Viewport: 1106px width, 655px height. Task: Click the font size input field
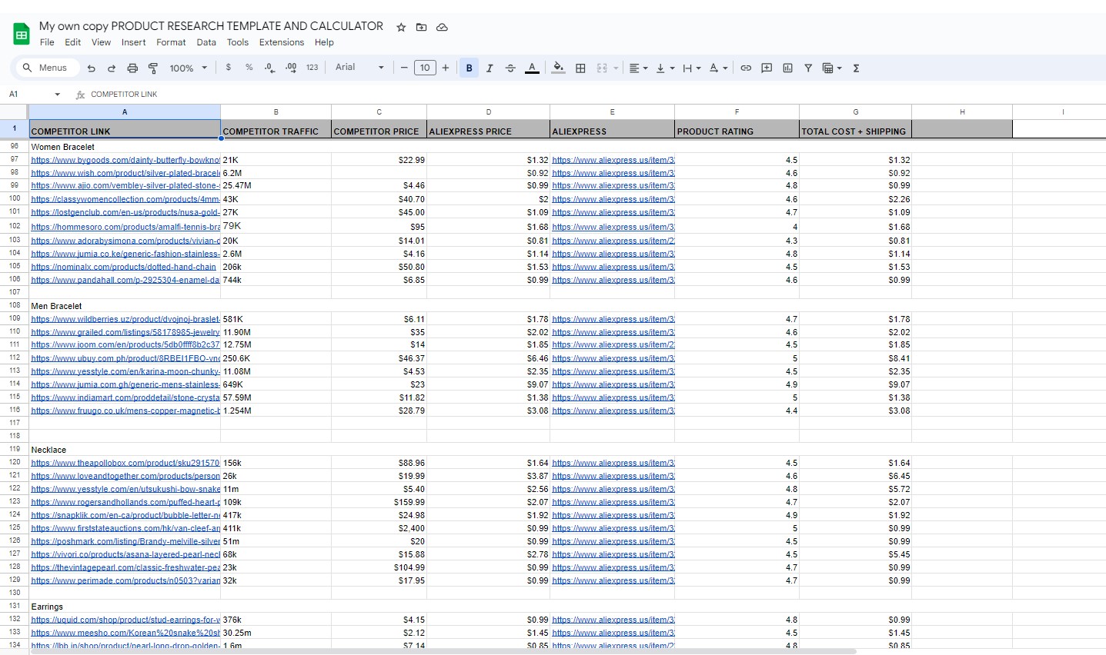pos(425,68)
